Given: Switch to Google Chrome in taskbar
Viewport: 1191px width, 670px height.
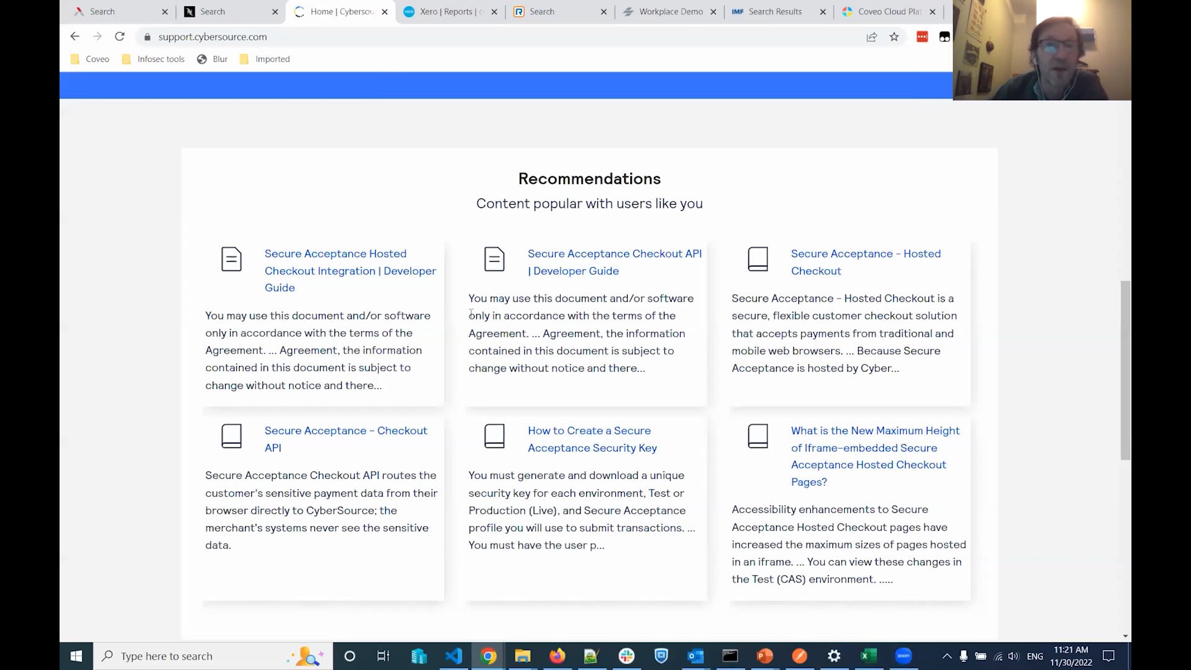Looking at the screenshot, I should [488, 656].
